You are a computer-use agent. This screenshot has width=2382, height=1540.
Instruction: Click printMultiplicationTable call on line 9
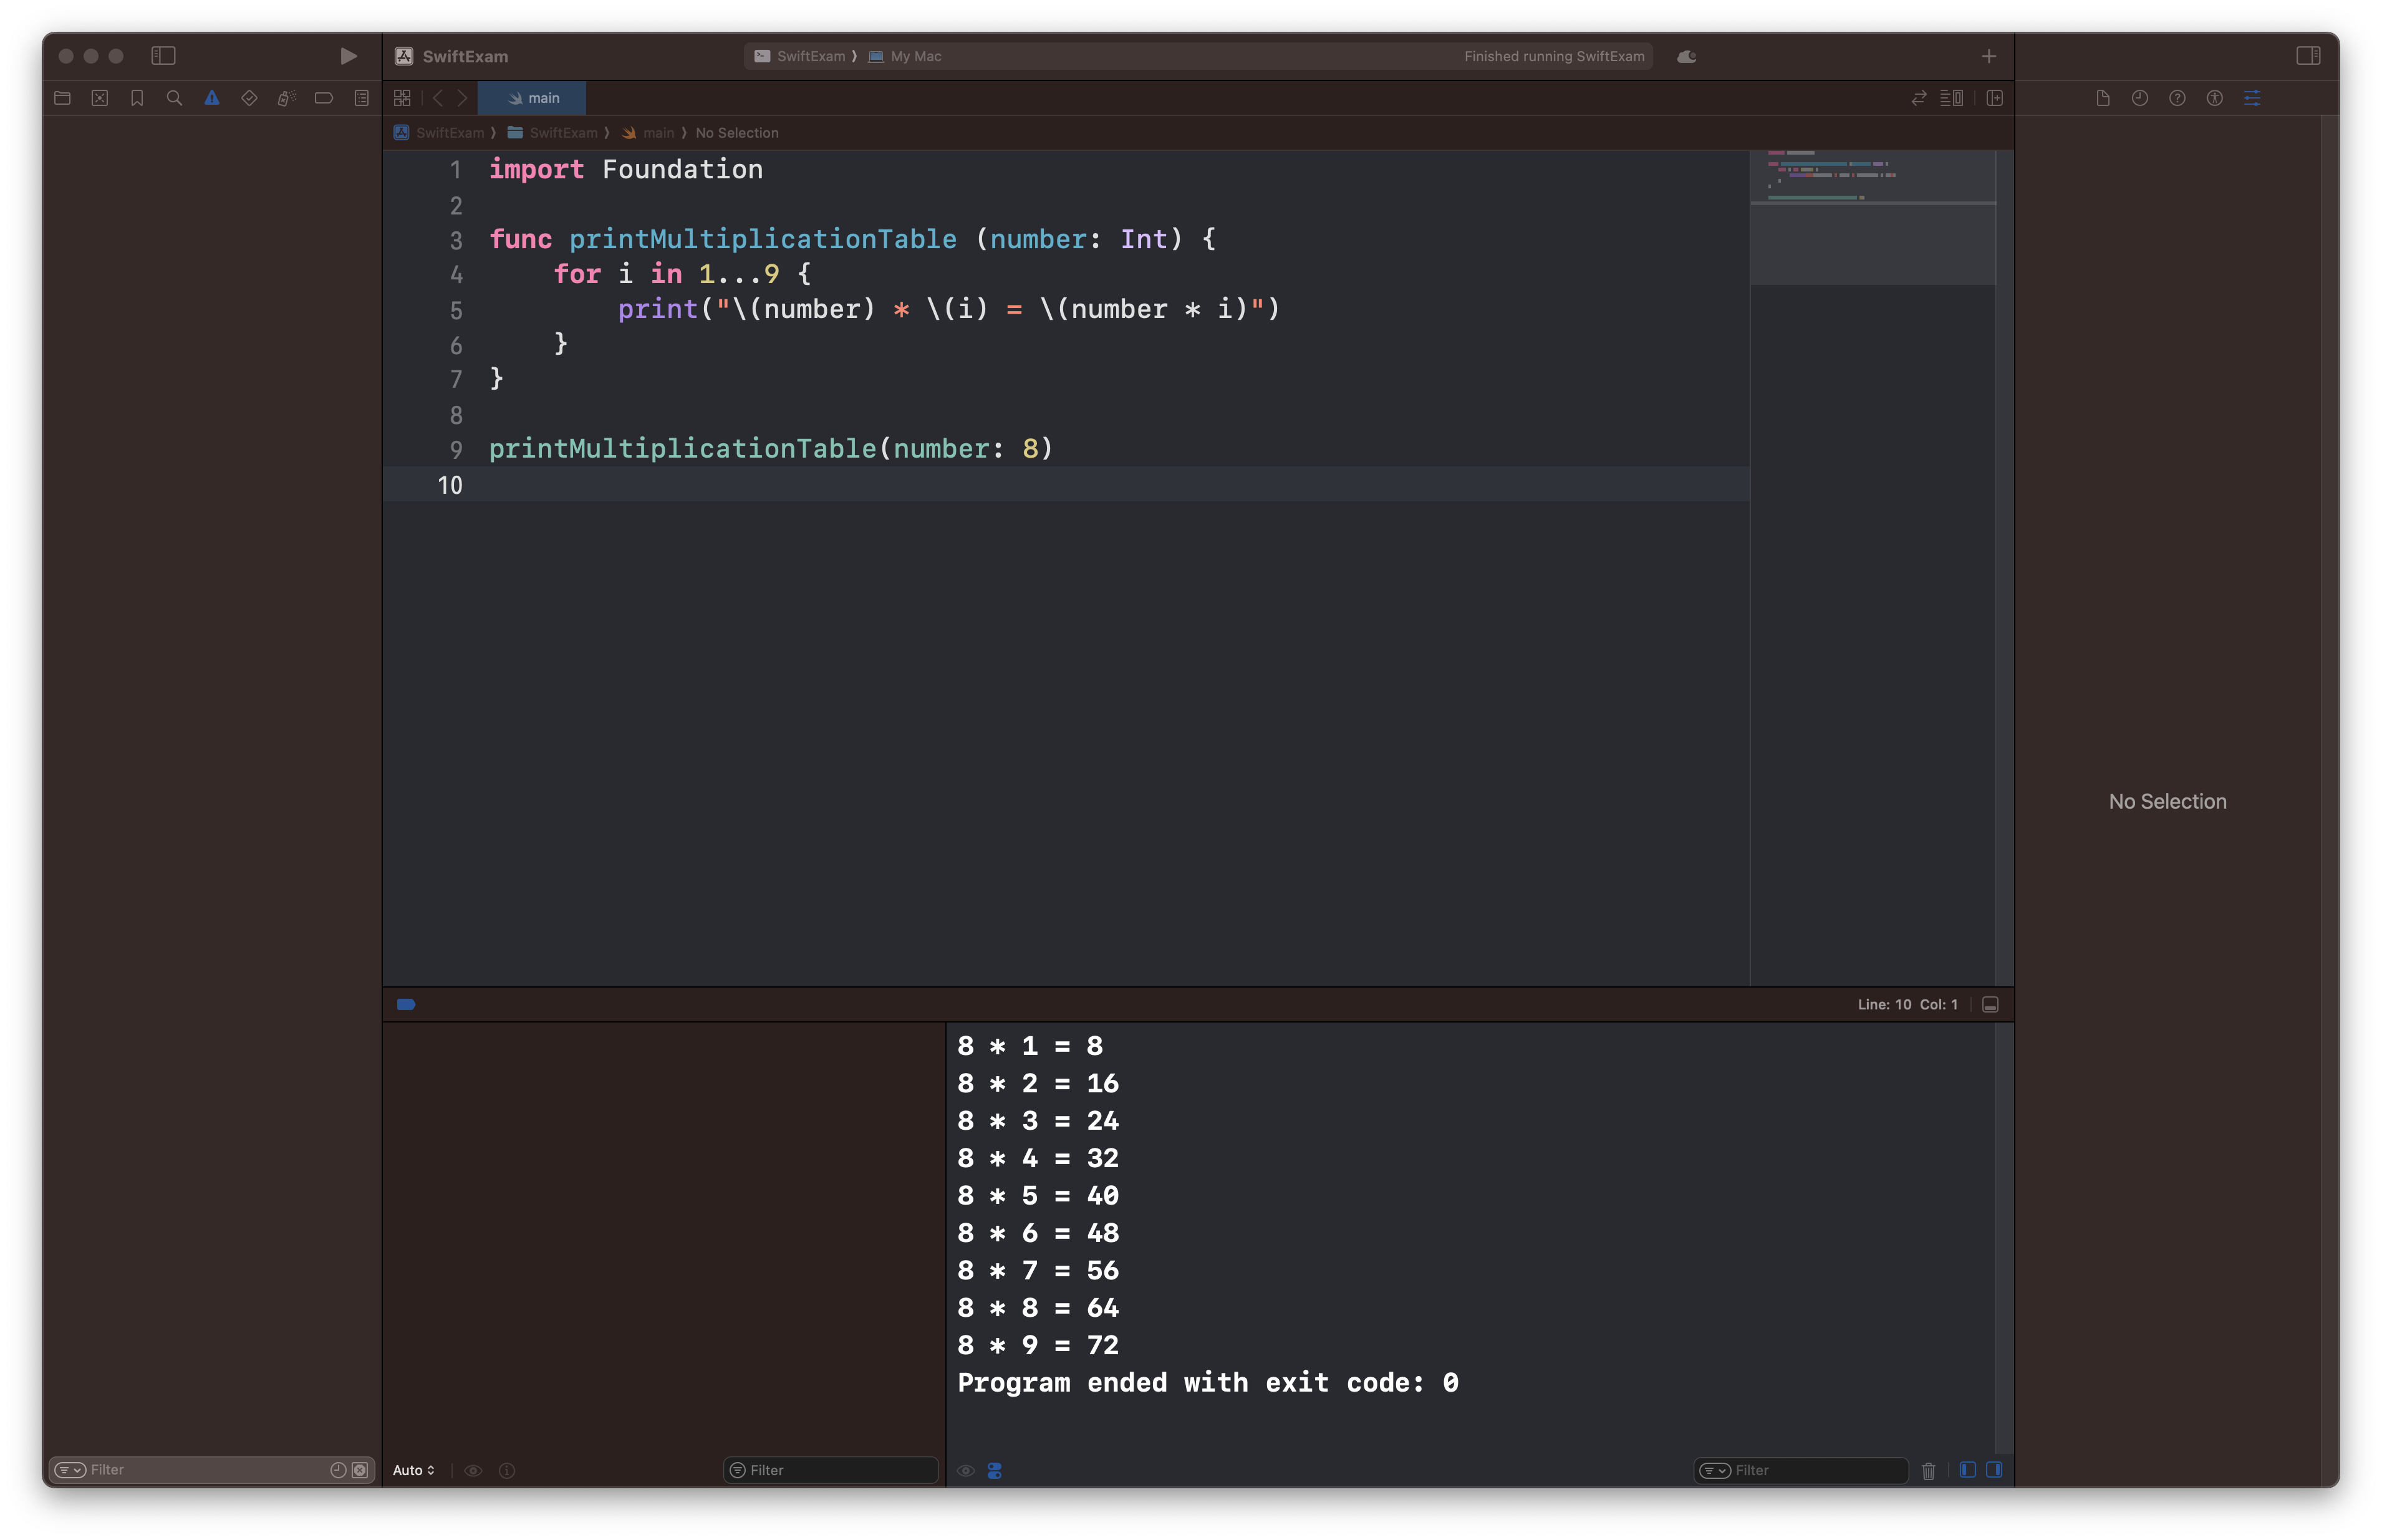point(771,448)
